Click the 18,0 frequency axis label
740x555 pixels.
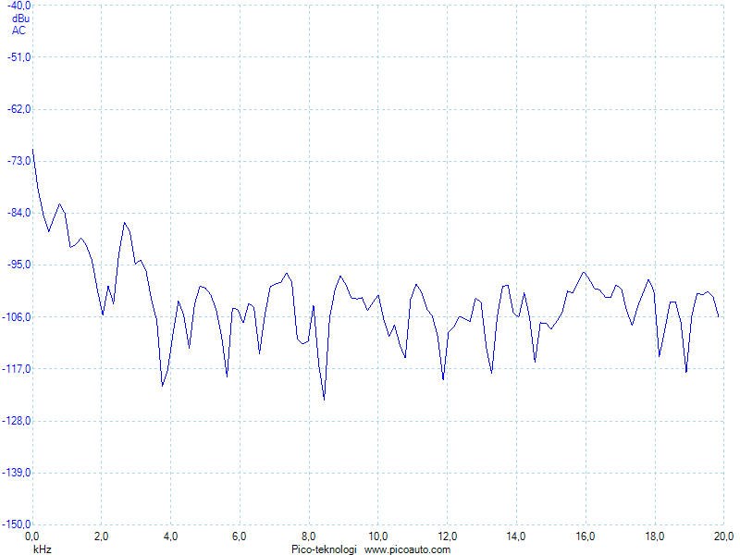[x=655, y=536]
